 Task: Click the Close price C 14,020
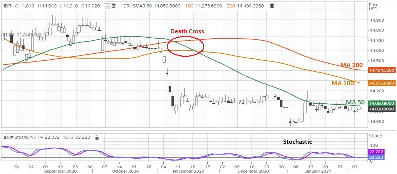90,6
